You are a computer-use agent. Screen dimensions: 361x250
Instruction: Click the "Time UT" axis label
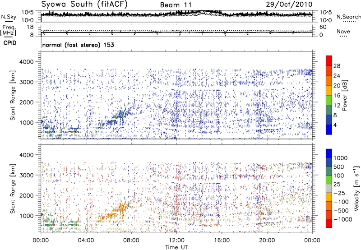point(176,247)
